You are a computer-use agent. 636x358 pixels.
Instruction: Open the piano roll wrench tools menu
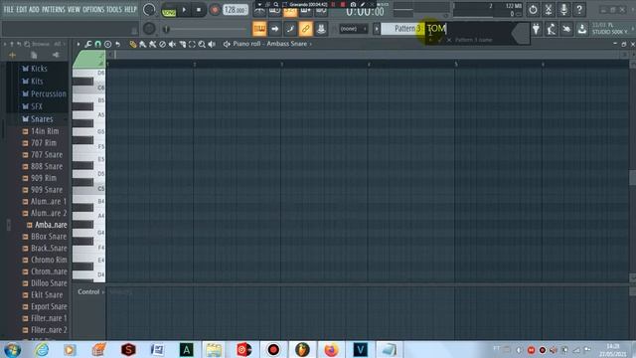88,44
